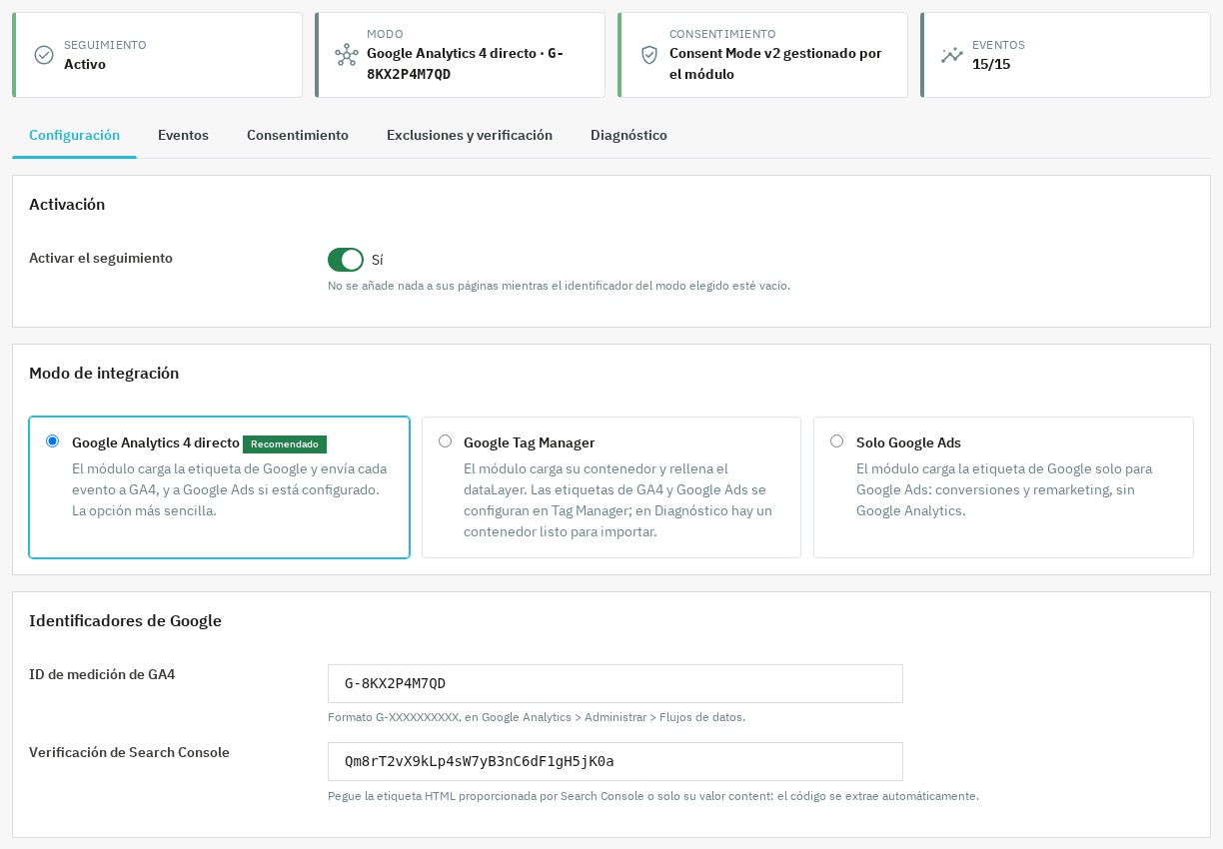This screenshot has height=849, width=1223.
Task: Open the Configuración tab
Action: [74, 135]
